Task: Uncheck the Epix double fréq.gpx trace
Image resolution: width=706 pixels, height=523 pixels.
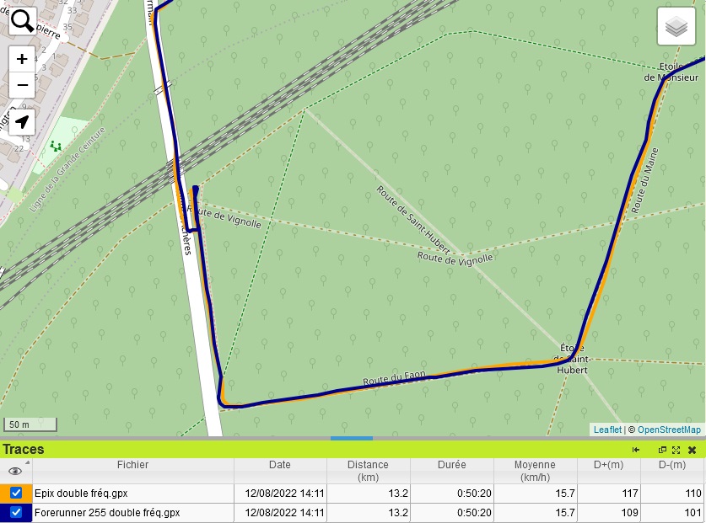Action: pyautogui.click(x=16, y=494)
